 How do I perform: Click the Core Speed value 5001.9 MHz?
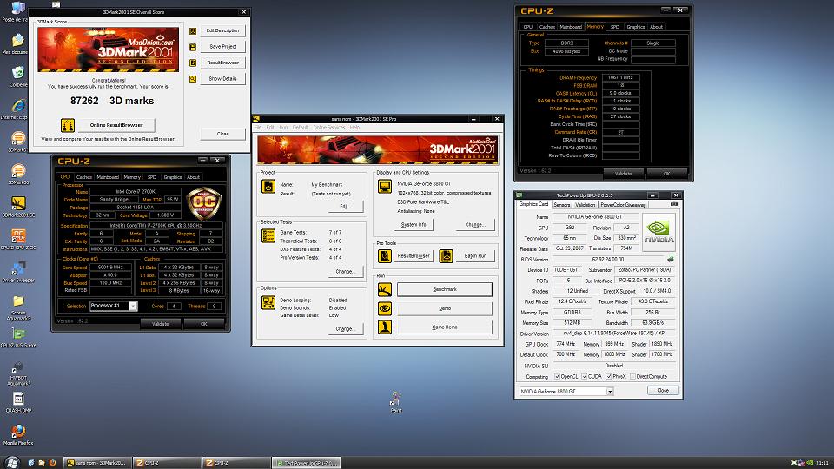coord(110,268)
